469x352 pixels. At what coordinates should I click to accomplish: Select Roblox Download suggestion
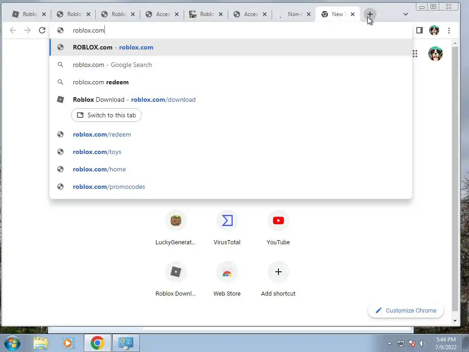pos(231,99)
